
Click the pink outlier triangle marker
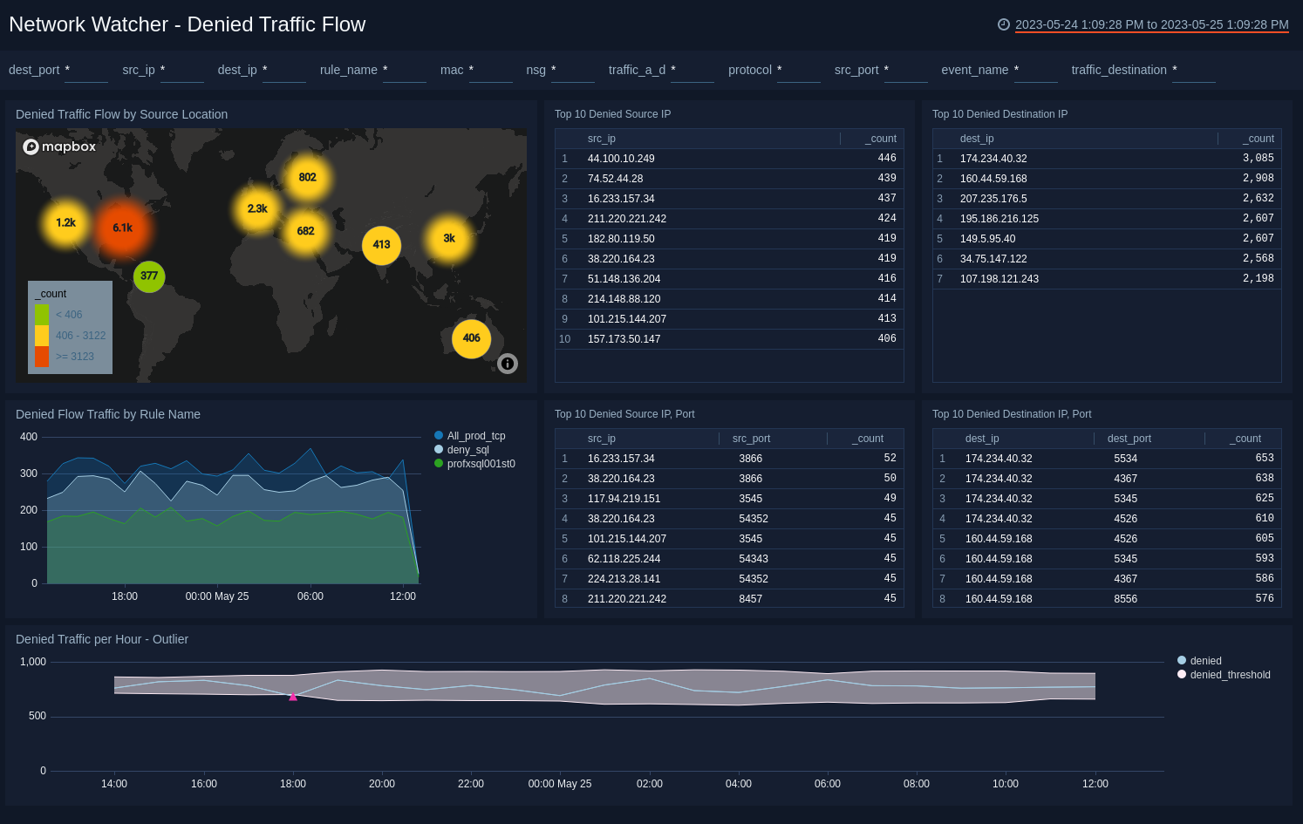[293, 696]
